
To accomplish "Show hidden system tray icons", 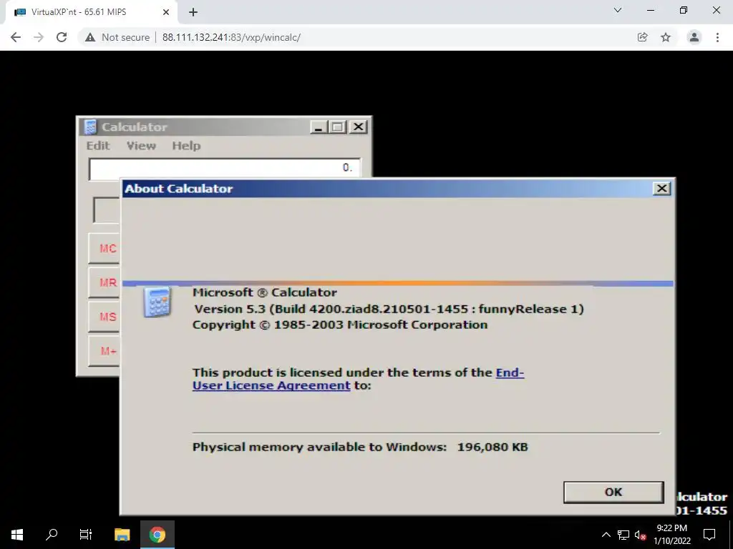I will 606,535.
